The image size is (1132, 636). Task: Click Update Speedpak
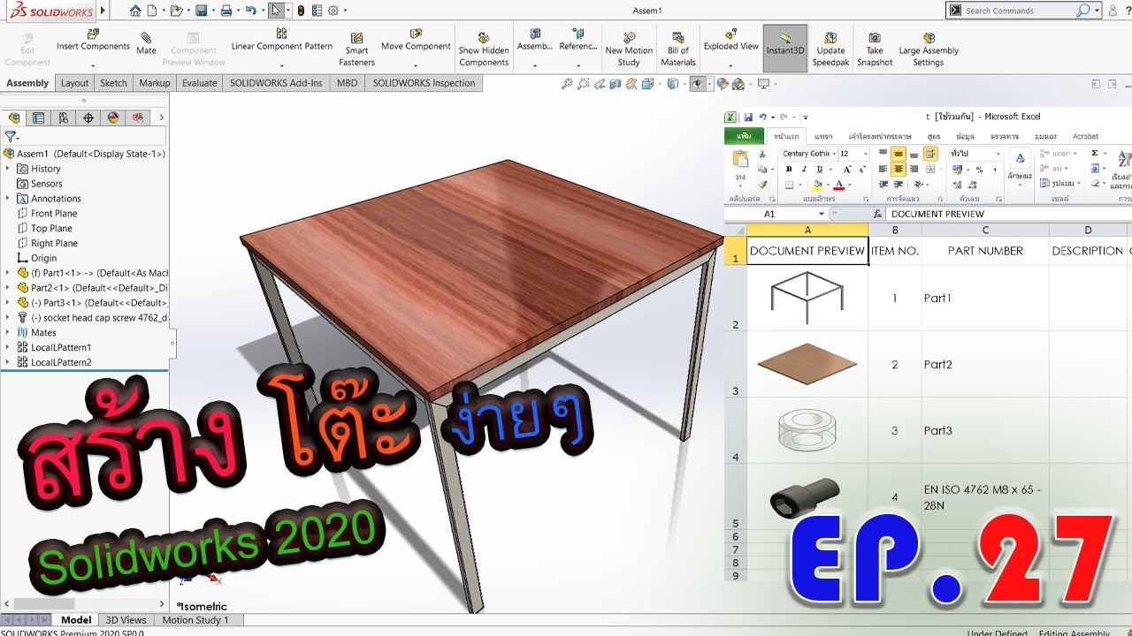(830, 49)
